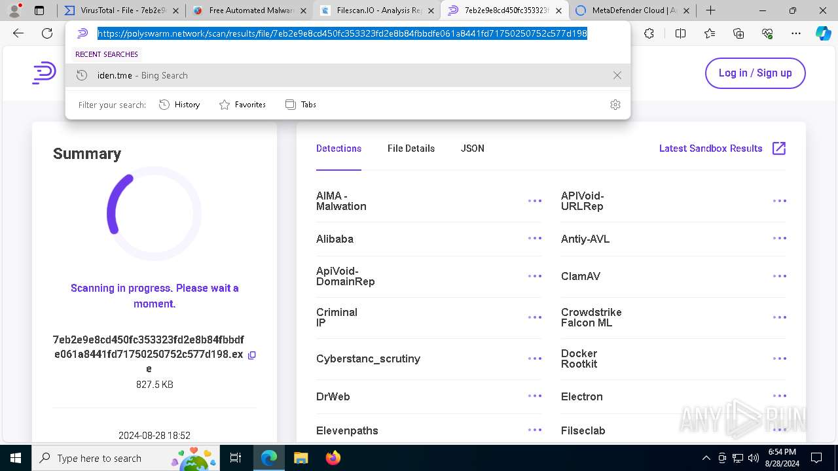The image size is (838, 471).
Task: Open Split screen icon
Action: [680, 34]
